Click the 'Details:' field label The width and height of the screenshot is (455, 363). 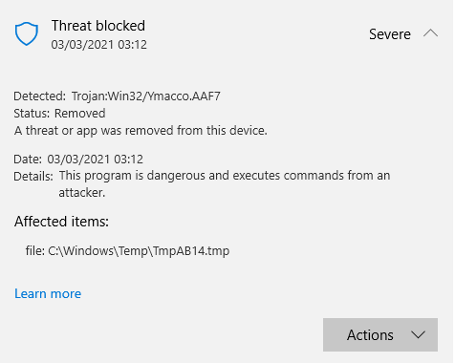coord(33,177)
